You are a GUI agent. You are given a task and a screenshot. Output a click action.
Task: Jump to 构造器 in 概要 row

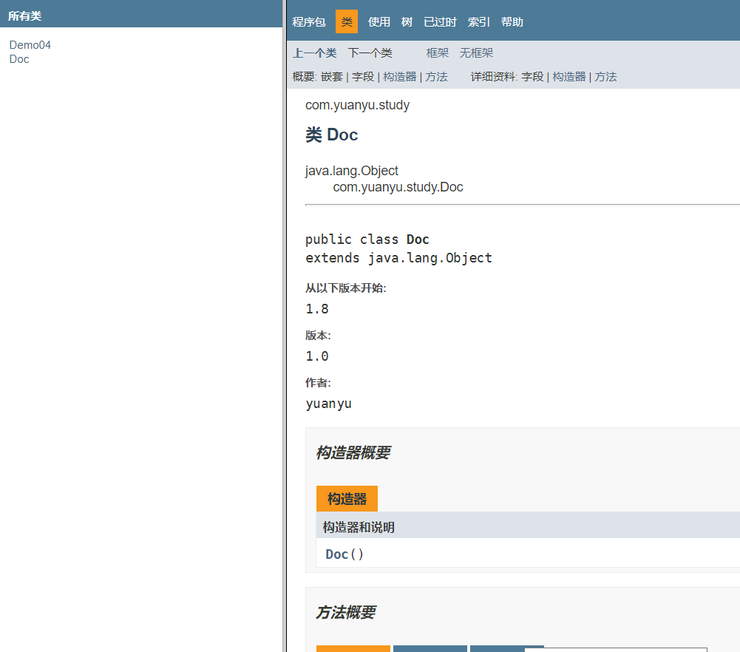pyautogui.click(x=400, y=76)
